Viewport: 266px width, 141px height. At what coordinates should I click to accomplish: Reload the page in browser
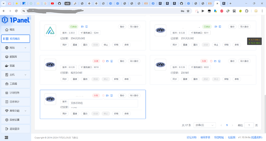pos(16,11)
